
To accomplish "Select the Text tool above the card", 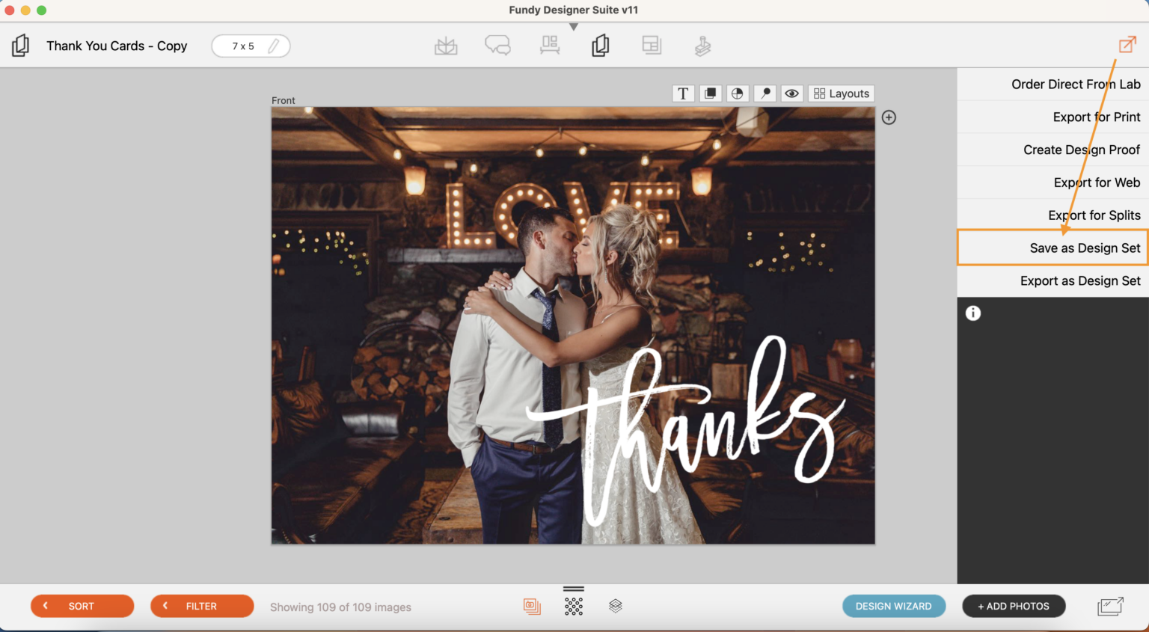I will point(683,93).
